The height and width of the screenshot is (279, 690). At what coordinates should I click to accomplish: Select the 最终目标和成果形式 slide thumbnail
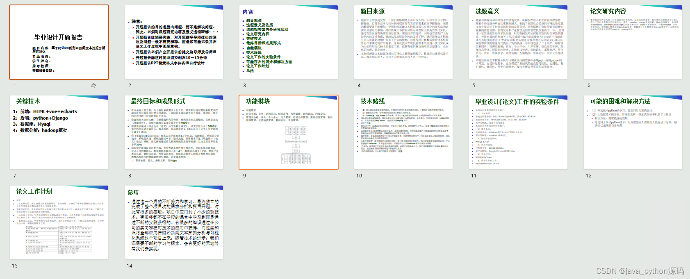tap(174, 132)
